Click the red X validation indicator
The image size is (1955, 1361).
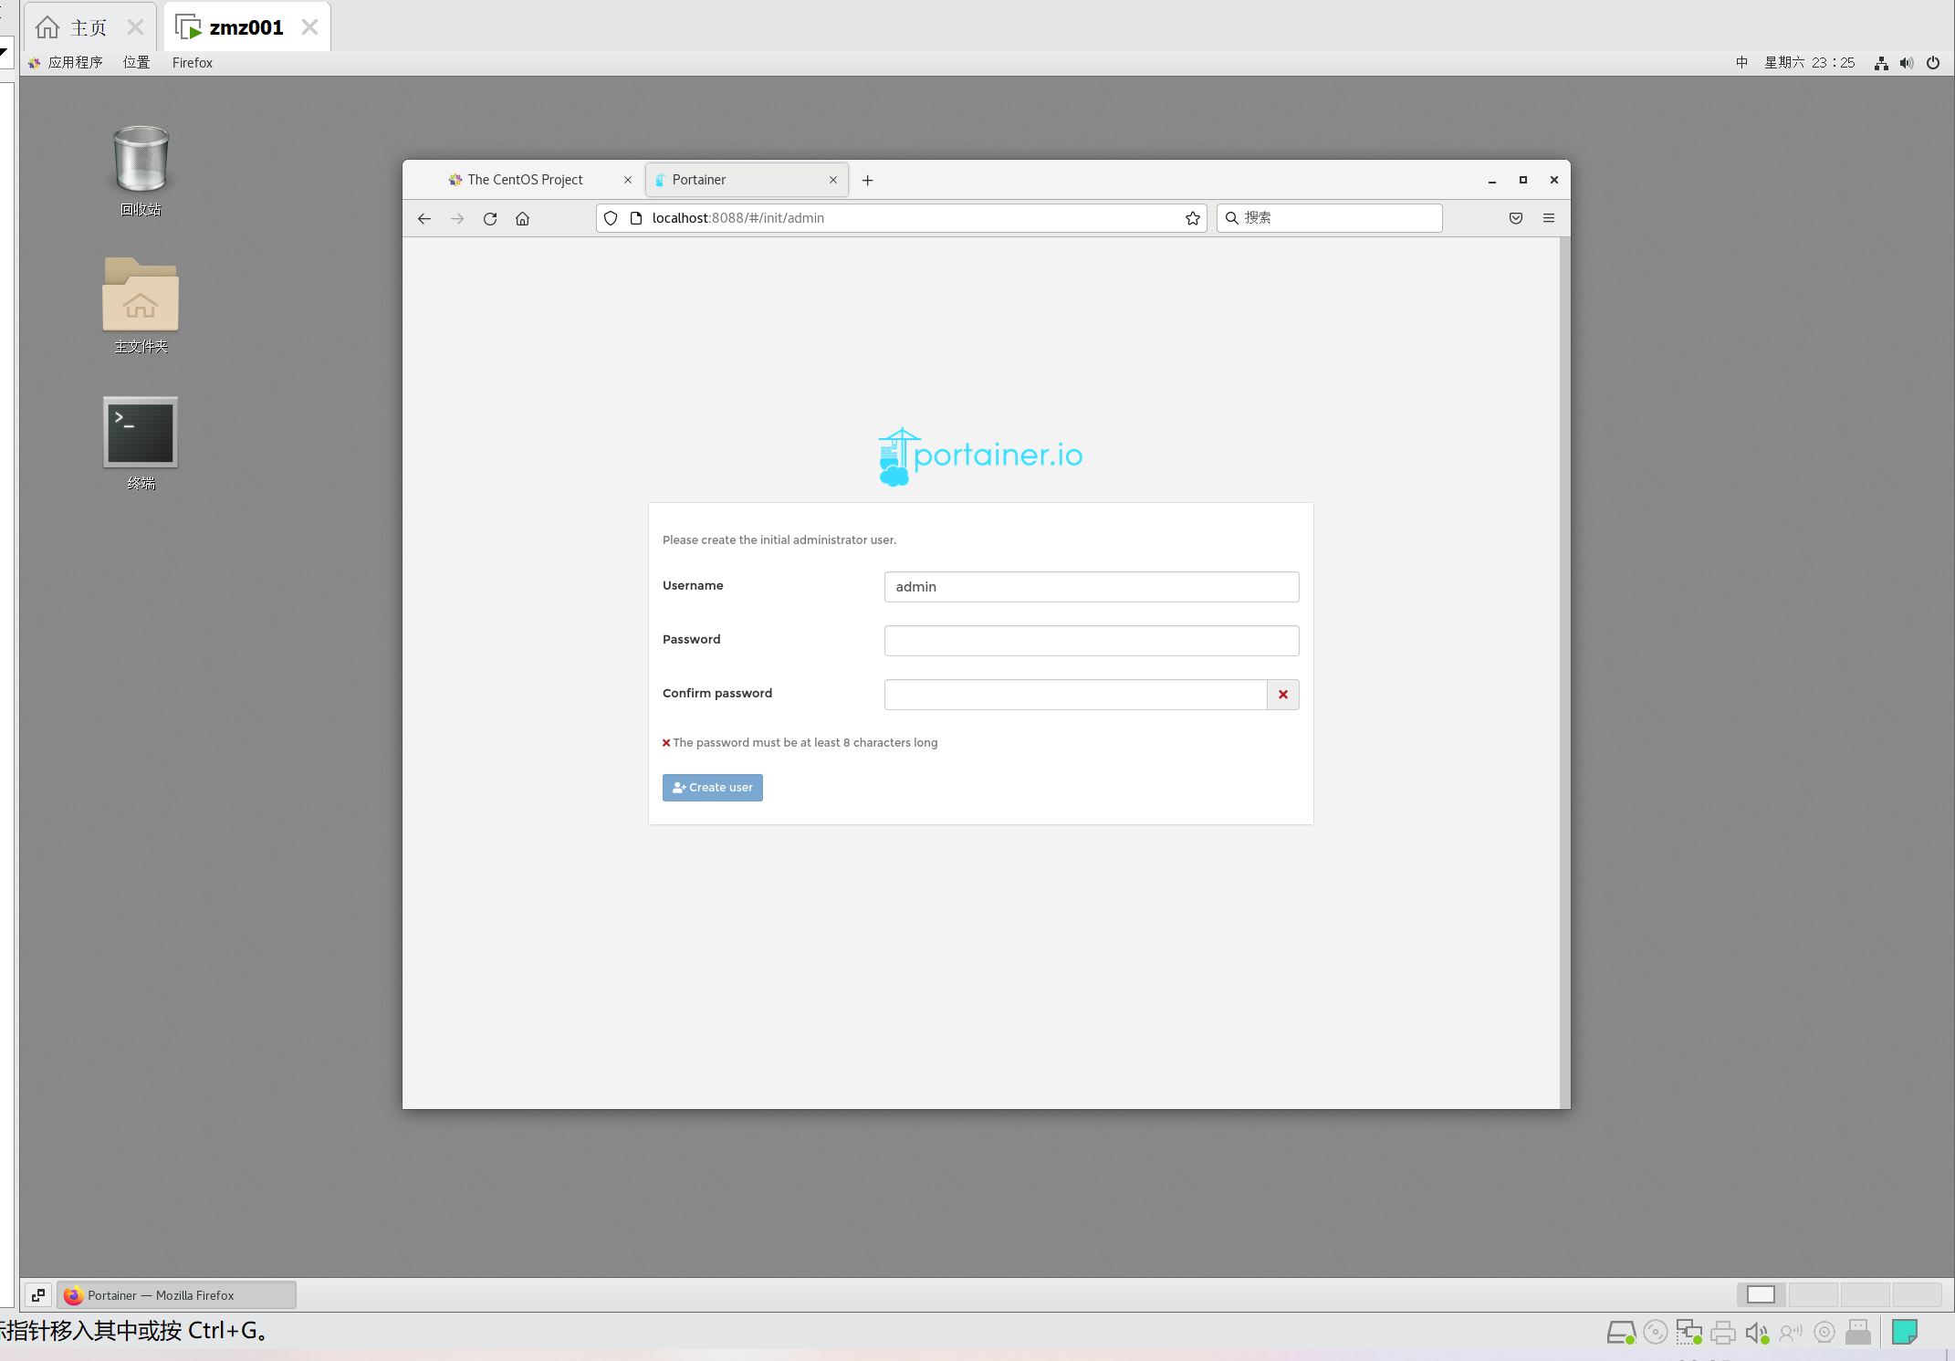[x=1282, y=695]
